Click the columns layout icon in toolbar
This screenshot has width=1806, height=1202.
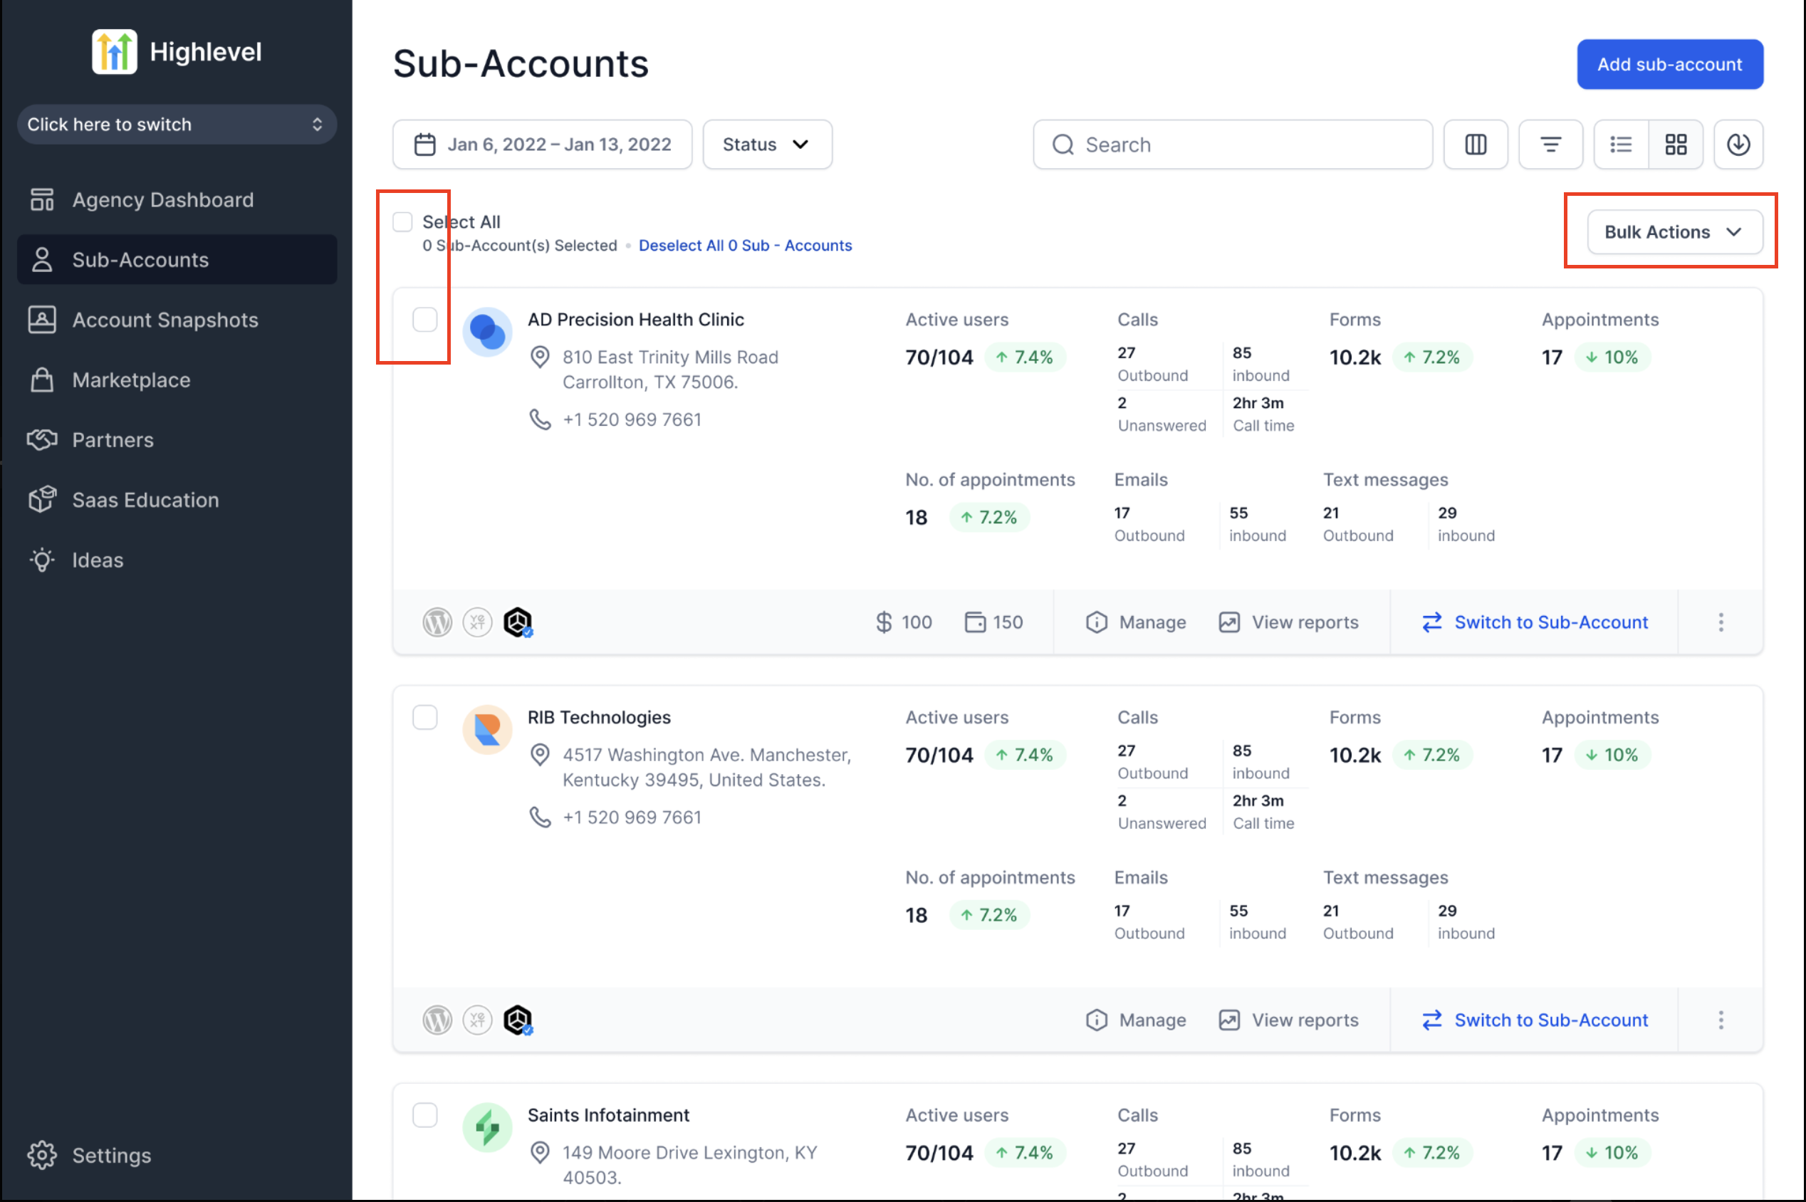[x=1475, y=144]
